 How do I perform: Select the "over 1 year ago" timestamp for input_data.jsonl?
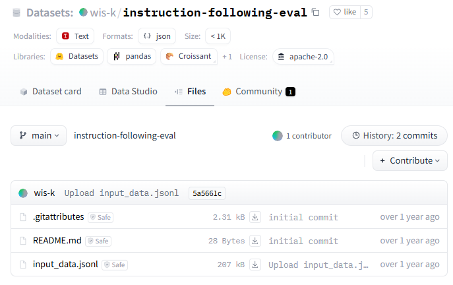tap(409, 264)
